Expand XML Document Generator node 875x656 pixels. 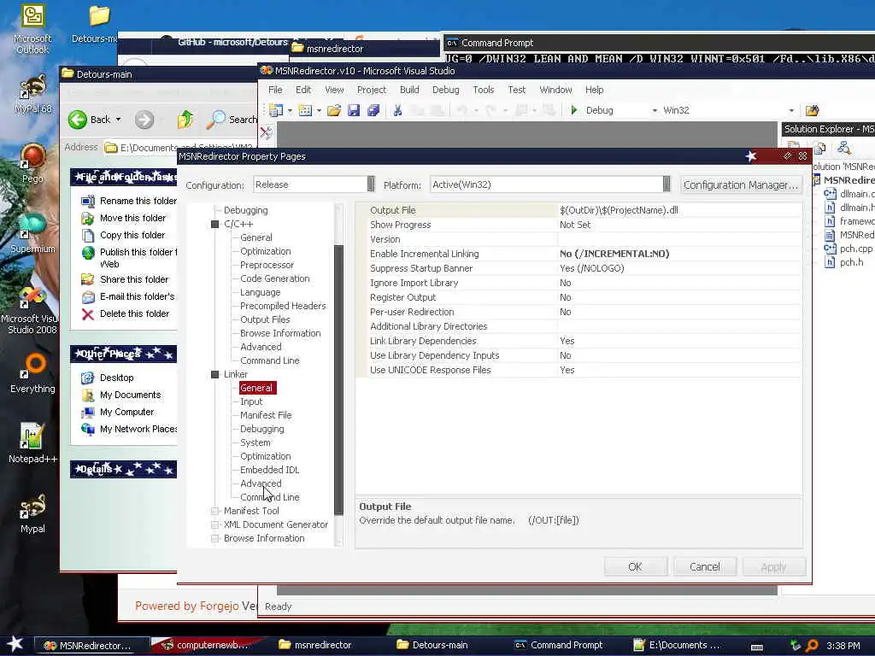(x=214, y=524)
